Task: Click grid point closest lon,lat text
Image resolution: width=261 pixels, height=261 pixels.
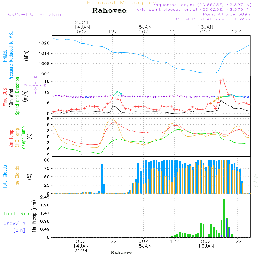Action: click(193, 10)
